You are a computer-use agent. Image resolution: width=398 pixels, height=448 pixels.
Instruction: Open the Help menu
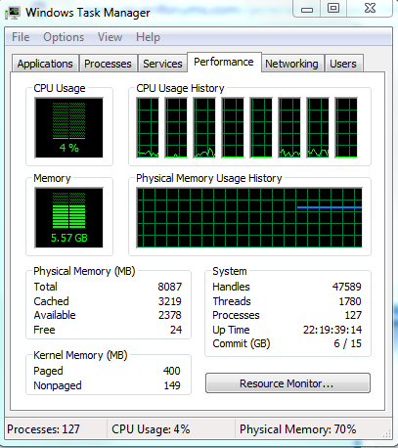(148, 37)
